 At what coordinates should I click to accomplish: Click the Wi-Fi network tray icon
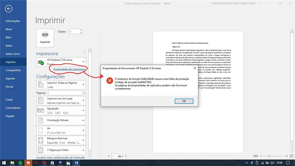click(262, 163)
